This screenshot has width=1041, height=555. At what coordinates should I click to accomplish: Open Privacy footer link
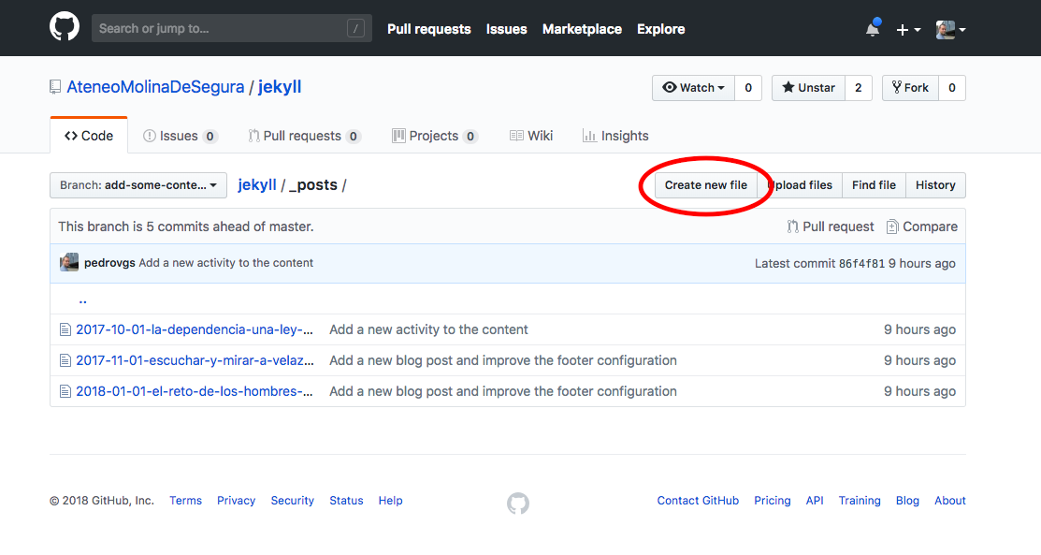[x=237, y=501]
